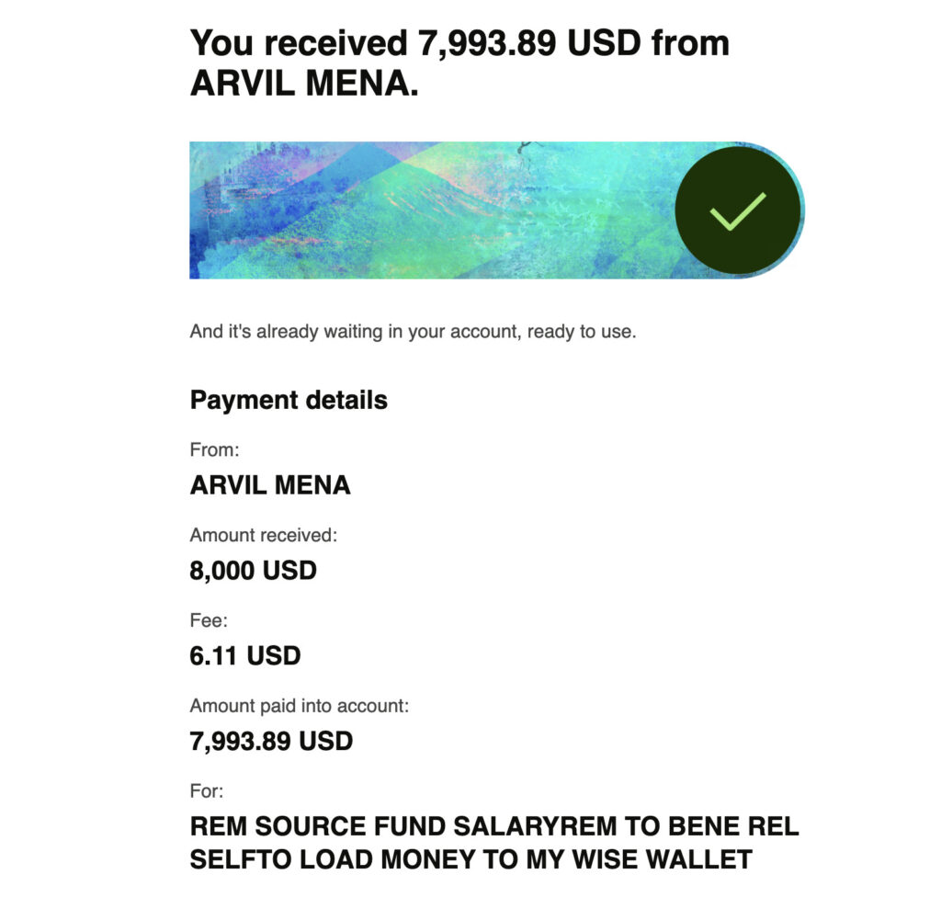Select the 8,000 USD amount received value
This screenshot has height=897, width=941.
pos(253,571)
